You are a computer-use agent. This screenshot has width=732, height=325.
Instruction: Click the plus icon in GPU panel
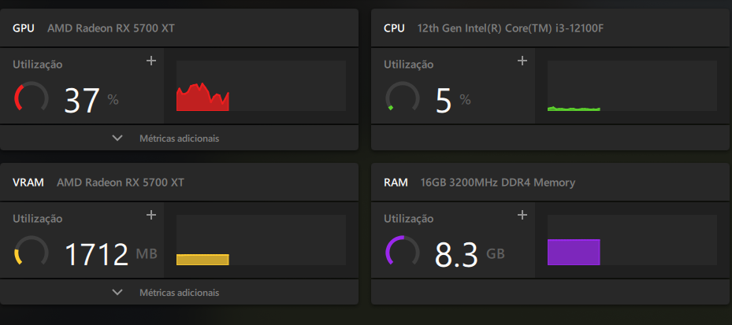(151, 61)
